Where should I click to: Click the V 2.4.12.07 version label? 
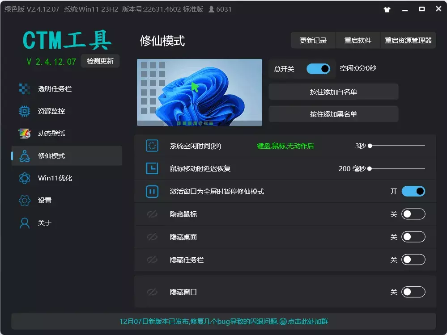[51, 62]
